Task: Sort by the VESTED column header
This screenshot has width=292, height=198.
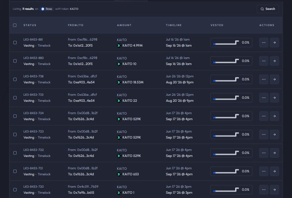Action: point(217,25)
